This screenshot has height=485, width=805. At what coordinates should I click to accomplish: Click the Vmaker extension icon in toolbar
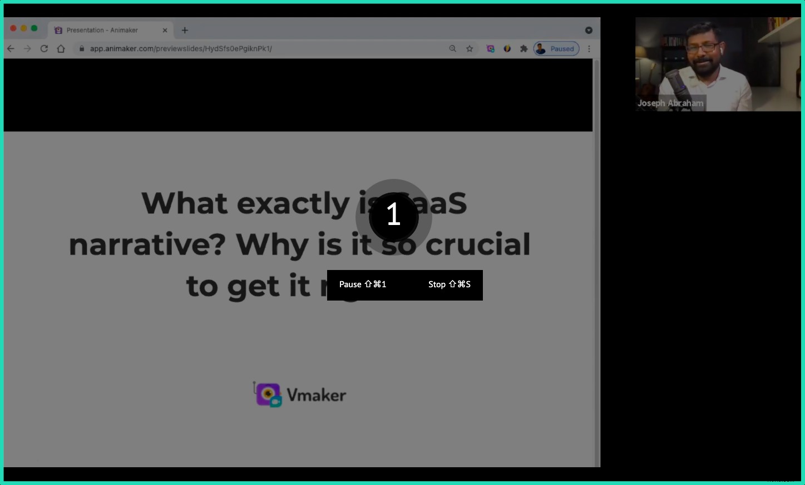(x=490, y=48)
